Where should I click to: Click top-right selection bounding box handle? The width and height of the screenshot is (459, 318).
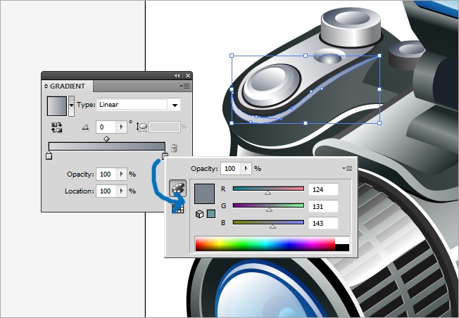click(379, 56)
